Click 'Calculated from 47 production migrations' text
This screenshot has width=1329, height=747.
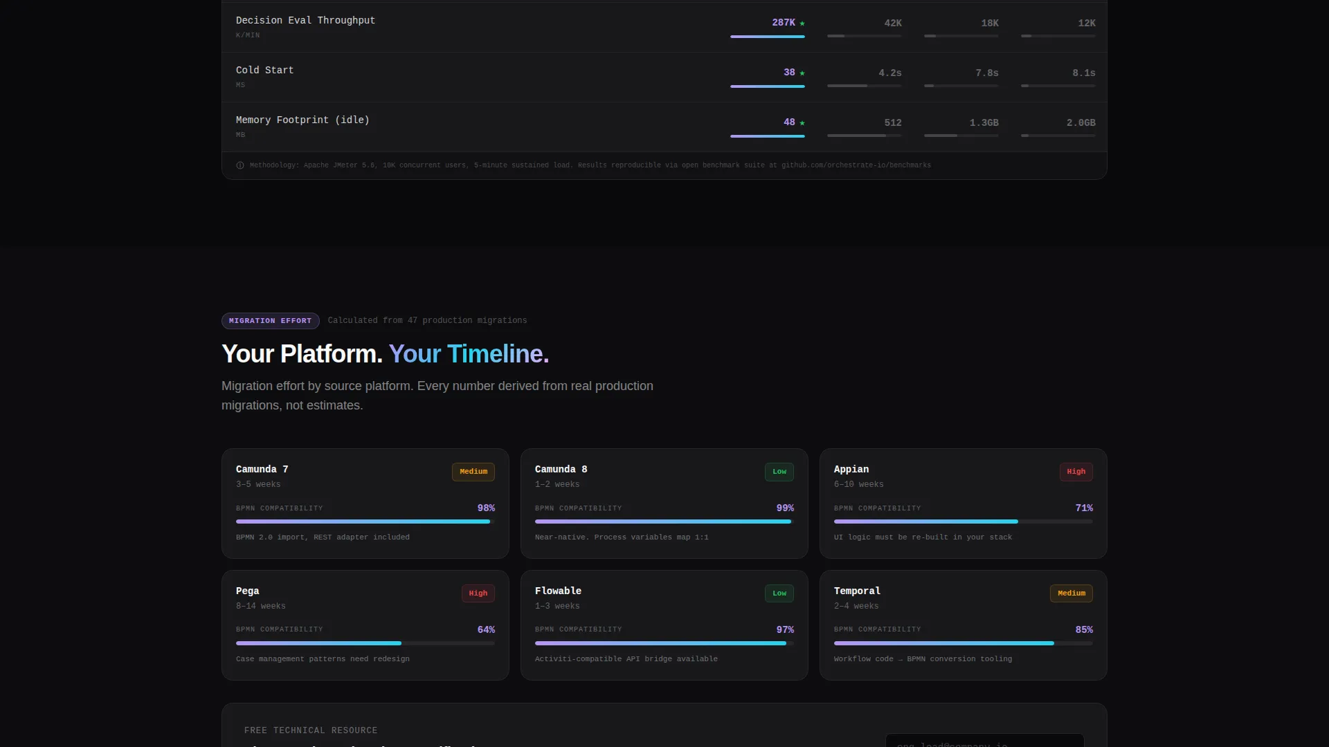pos(427,321)
